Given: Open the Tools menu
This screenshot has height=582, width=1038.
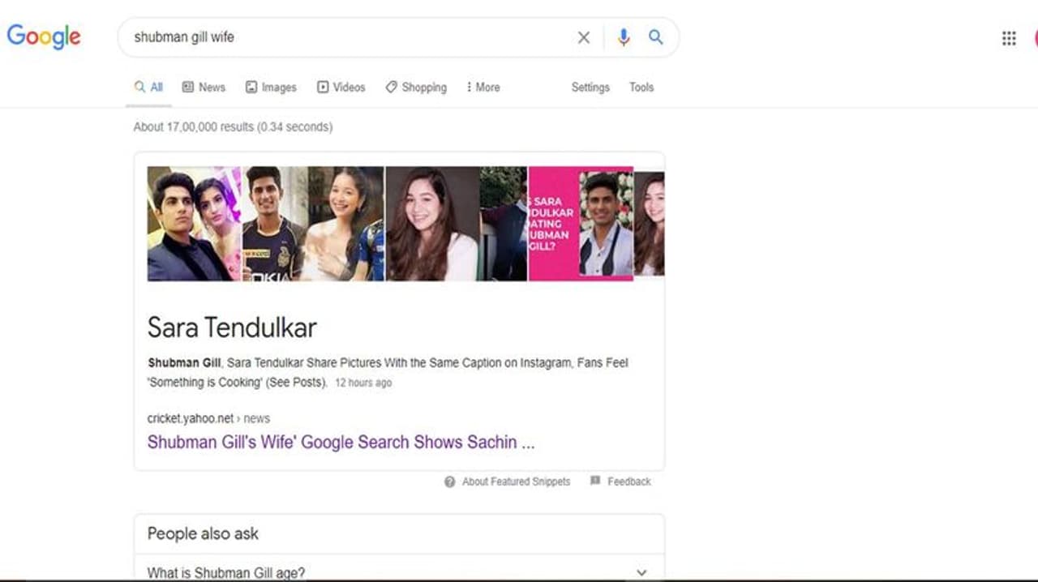Looking at the screenshot, I should 641,87.
